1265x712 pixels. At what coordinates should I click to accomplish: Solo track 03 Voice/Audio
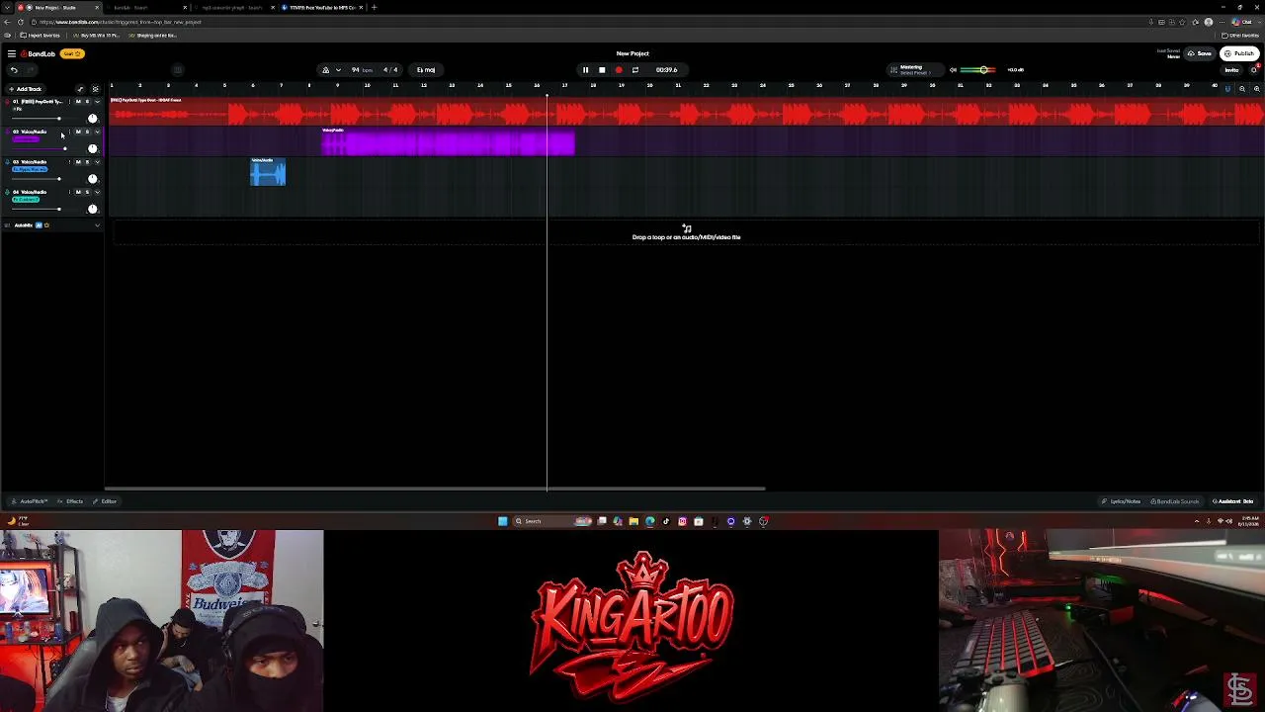(x=87, y=162)
